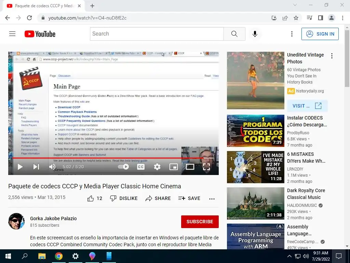Open the player settings gear
This screenshot has width=350, height=263.
point(157,167)
